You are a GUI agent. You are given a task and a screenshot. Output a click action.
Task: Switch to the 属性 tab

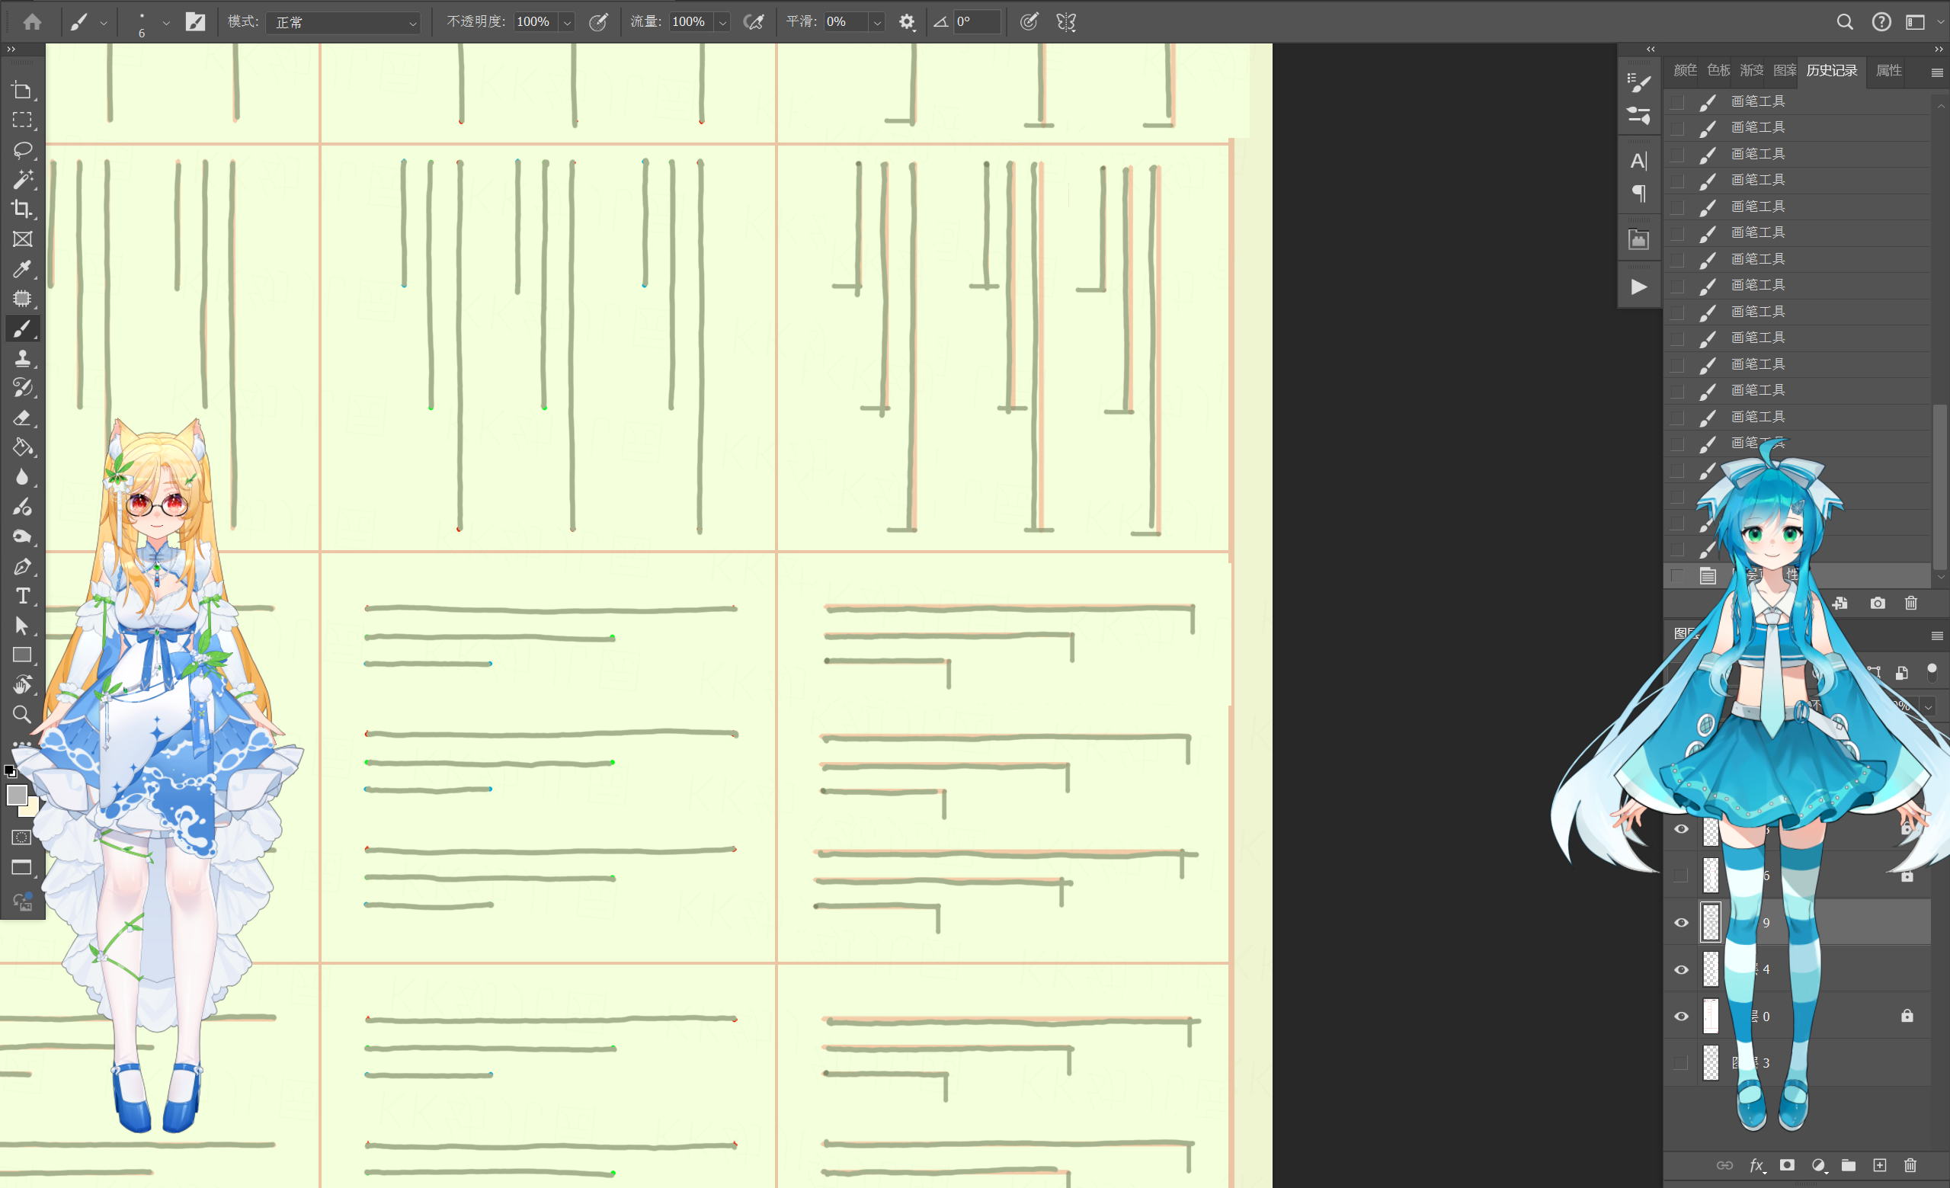1888,70
